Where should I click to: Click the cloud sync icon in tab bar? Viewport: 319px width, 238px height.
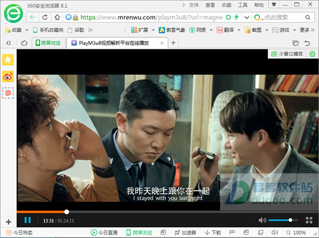[24, 43]
